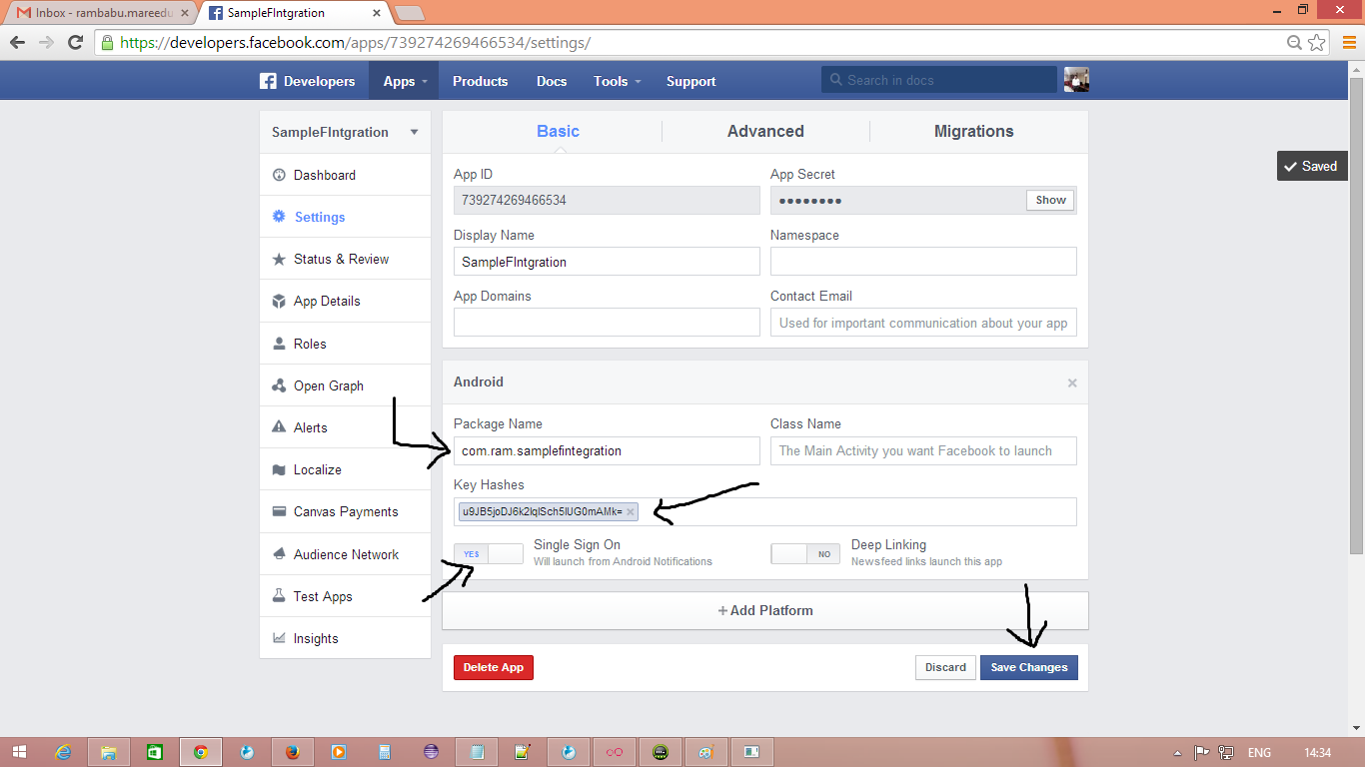Open the Apps dropdown menu

point(404,81)
